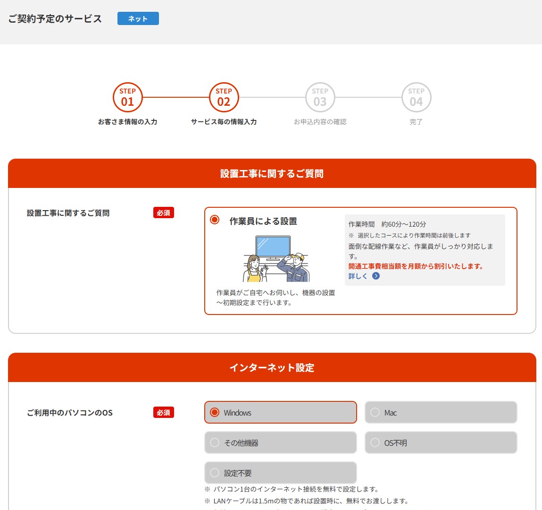Click the インターネット設定 section header
Viewport: 542px width, 510px height.
point(272,368)
